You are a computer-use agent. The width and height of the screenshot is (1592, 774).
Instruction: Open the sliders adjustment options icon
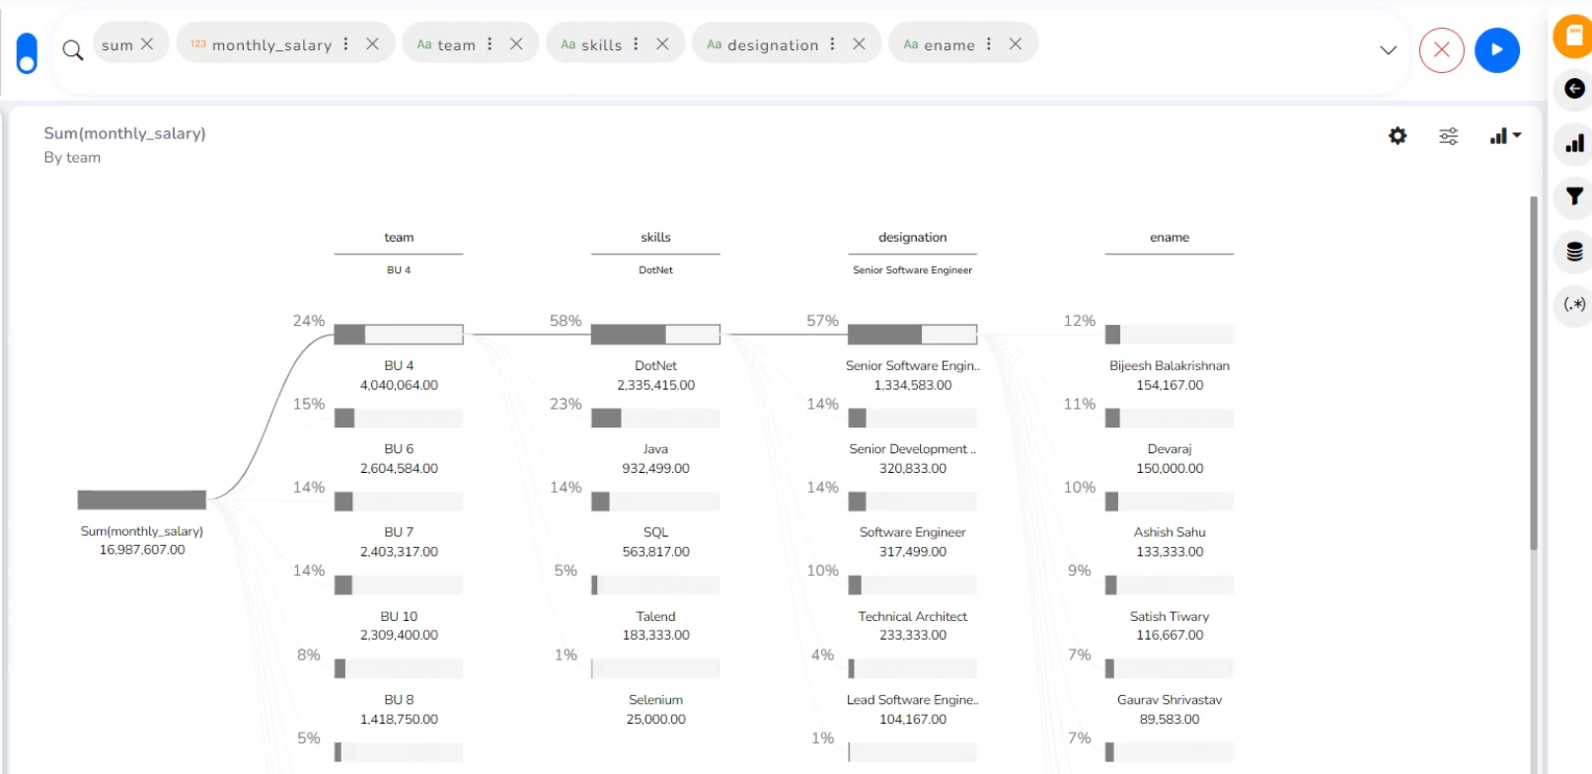(x=1448, y=136)
